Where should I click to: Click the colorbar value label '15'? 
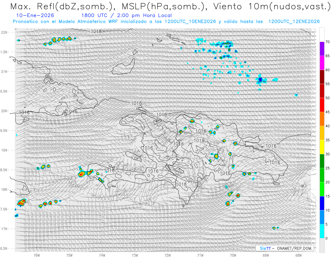327,196
